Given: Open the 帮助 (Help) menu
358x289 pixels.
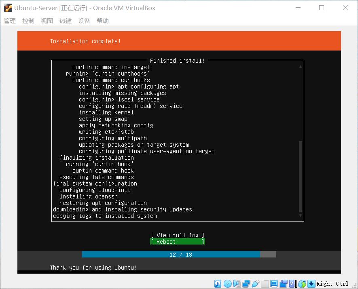Looking at the screenshot, I should click(103, 21).
